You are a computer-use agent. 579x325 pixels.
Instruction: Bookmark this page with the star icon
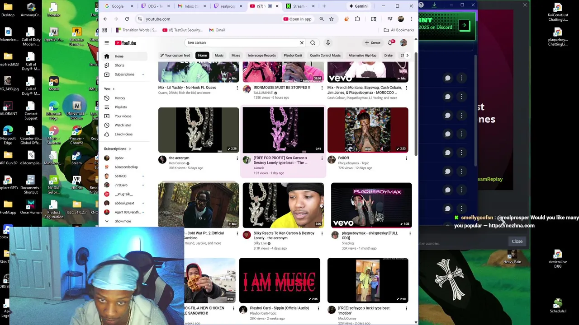point(332,19)
